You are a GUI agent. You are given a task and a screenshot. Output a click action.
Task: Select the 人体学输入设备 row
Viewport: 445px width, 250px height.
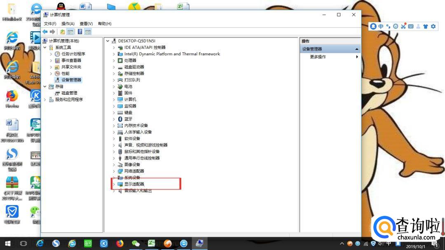[138, 132]
